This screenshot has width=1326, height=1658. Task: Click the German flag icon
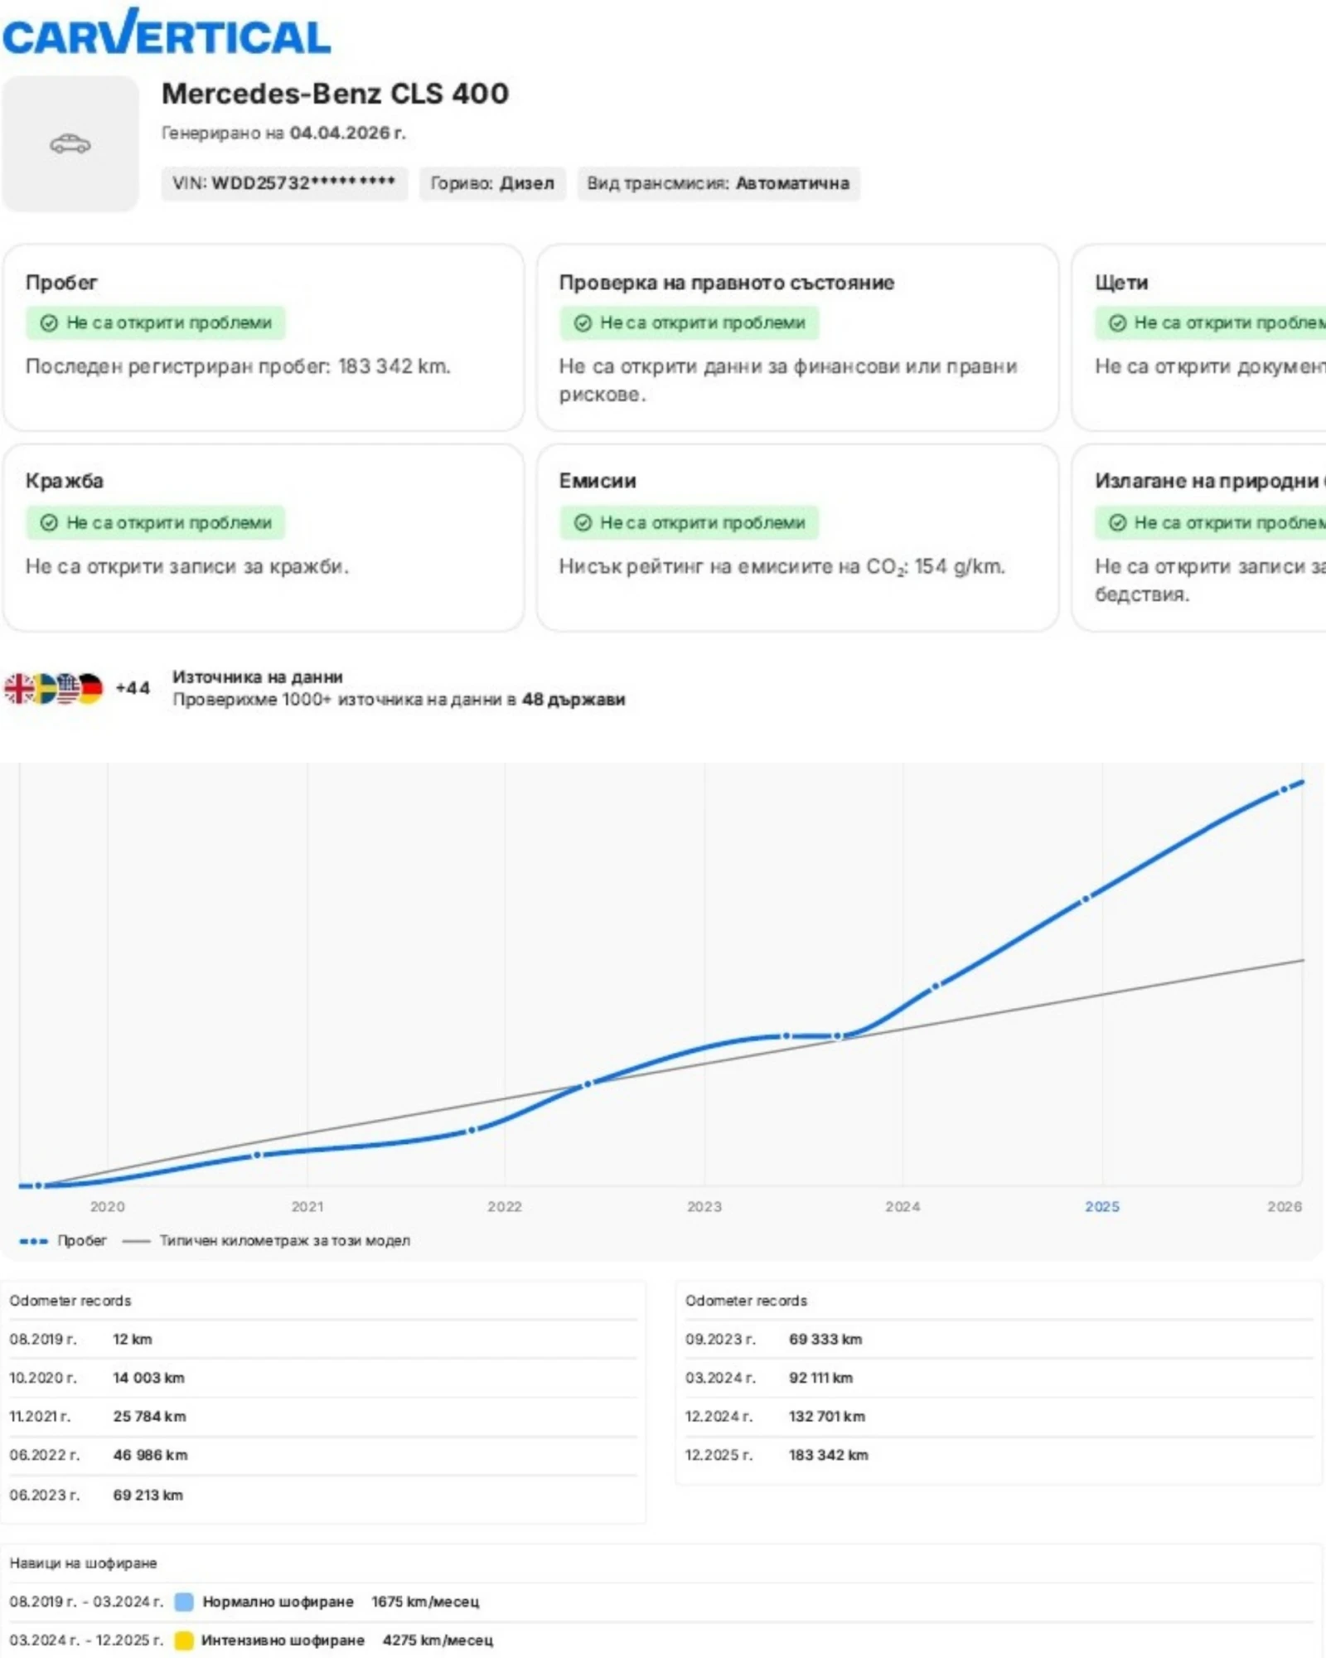click(90, 688)
